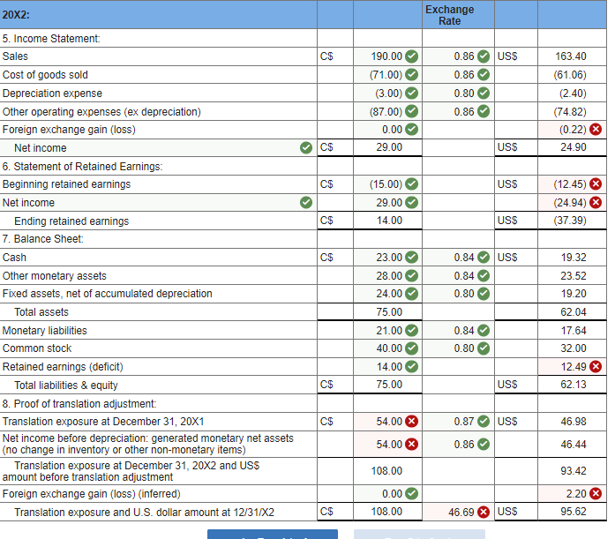Click check beside Beginning retained earnings (15.00)
This screenshot has height=539, width=615.
coord(411,183)
